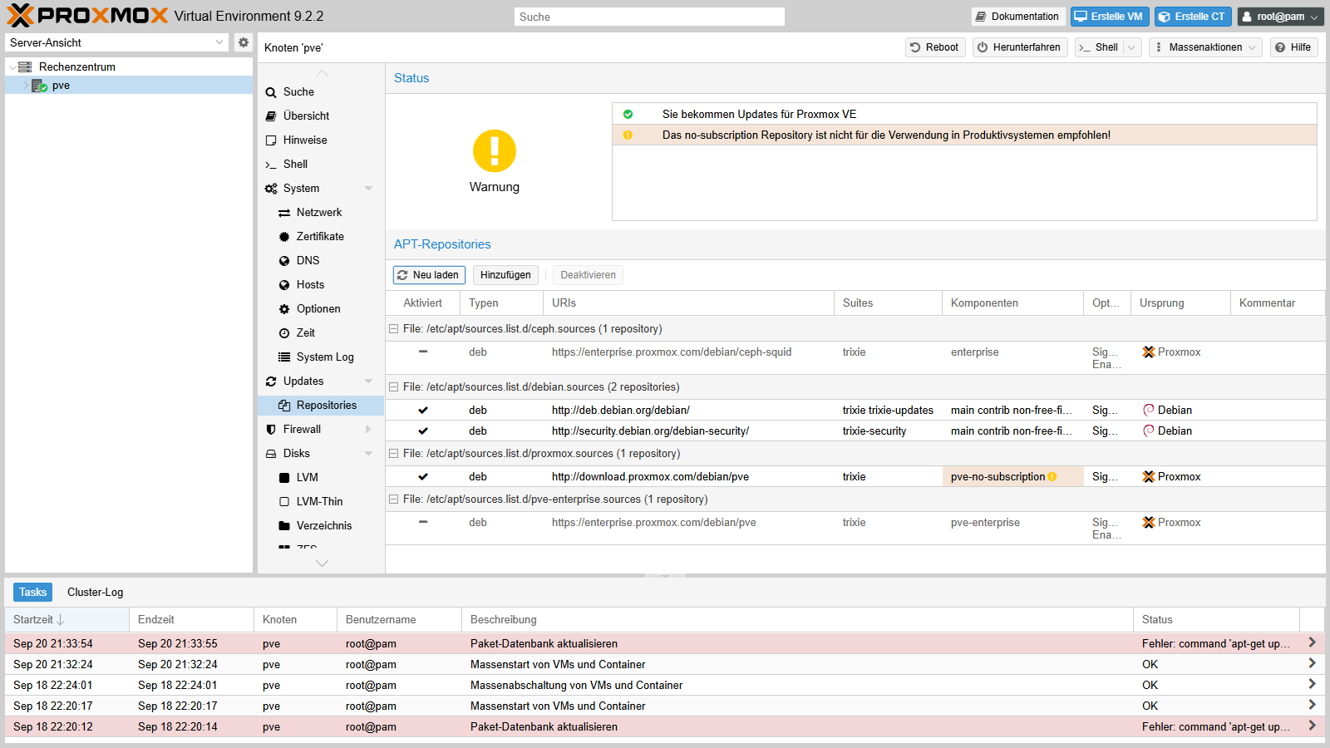The height and width of the screenshot is (748, 1330).
Task: Click the Herunterfahren button
Action: (x=1020, y=47)
